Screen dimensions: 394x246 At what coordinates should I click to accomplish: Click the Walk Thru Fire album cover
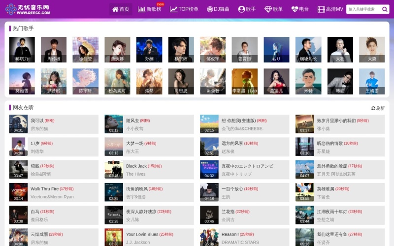coord(18,192)
